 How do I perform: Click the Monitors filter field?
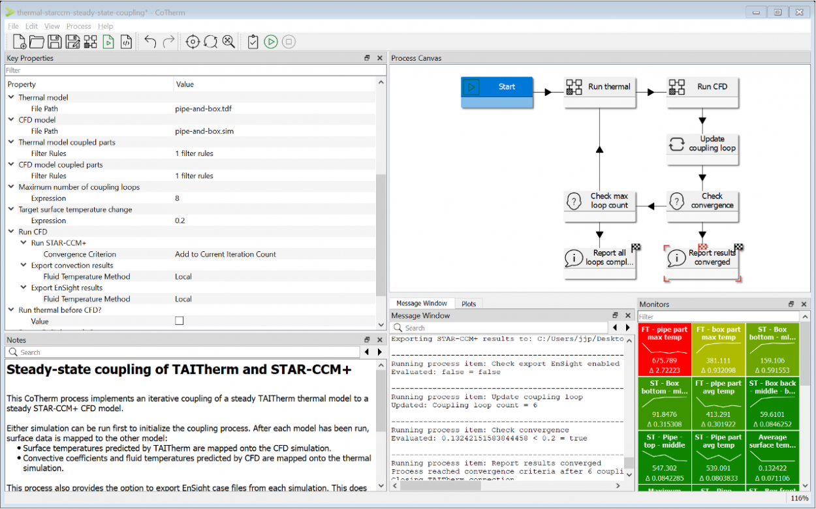coord(718,316)
